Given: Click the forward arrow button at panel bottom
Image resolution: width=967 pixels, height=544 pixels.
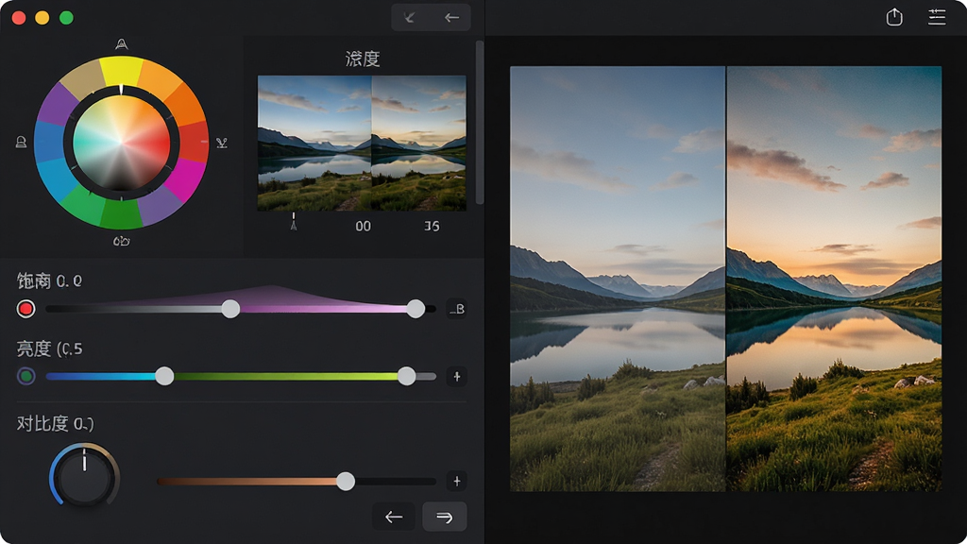Looking at the screenshot, I should click(x=444, y=517).
